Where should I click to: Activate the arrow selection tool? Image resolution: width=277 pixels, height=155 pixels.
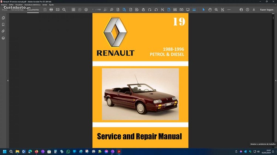[204, 10]
